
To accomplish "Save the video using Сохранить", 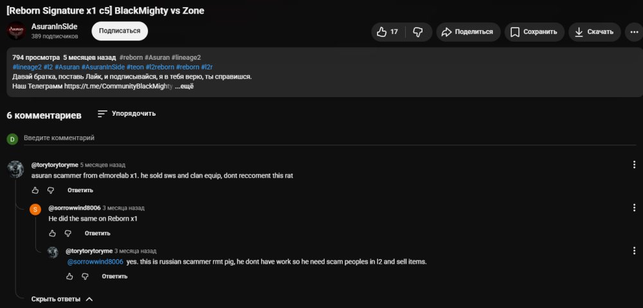I will [x=534, y=32].
